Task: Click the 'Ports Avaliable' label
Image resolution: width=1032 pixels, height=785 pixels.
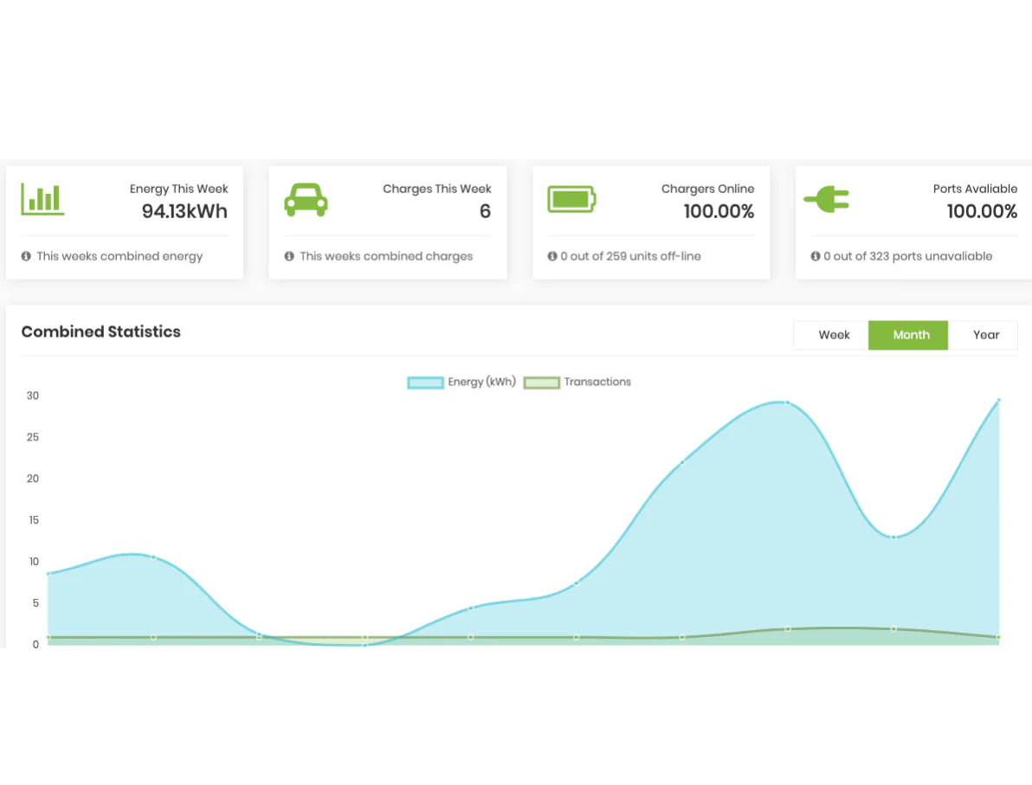Action: 975,189
